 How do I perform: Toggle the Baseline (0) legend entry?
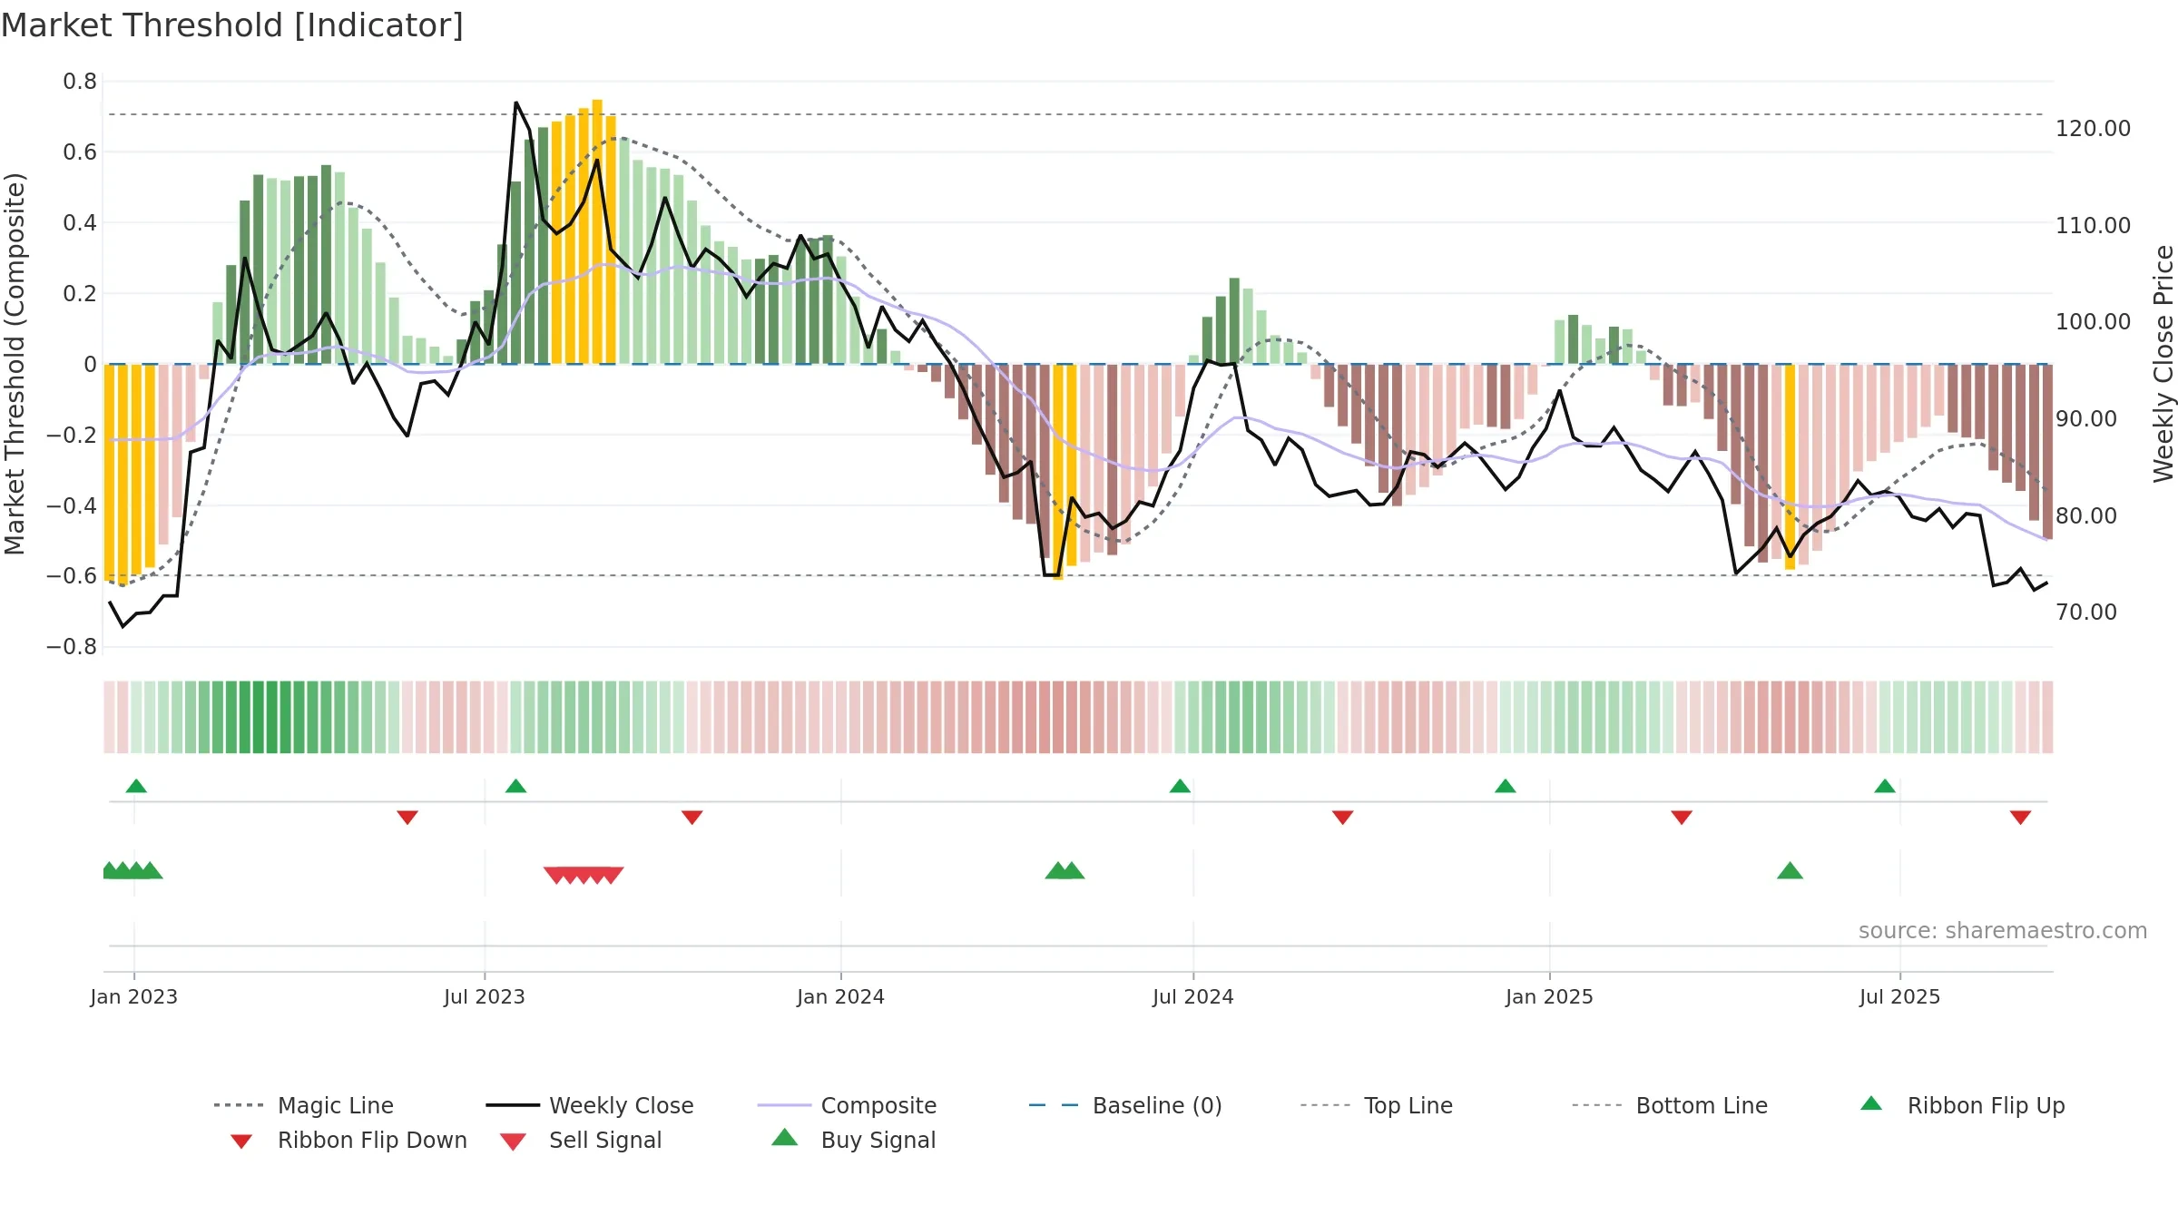click(1125, 1105)
